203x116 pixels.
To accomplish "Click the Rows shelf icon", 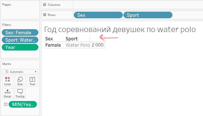I will pos(45,15).
